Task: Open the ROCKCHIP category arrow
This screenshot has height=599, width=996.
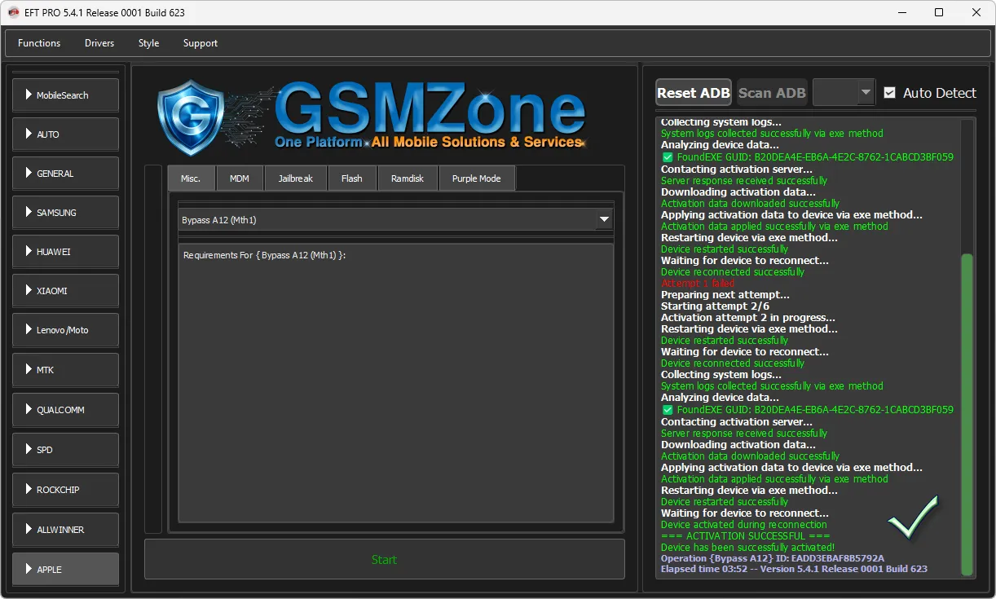Action: (29, 490)
